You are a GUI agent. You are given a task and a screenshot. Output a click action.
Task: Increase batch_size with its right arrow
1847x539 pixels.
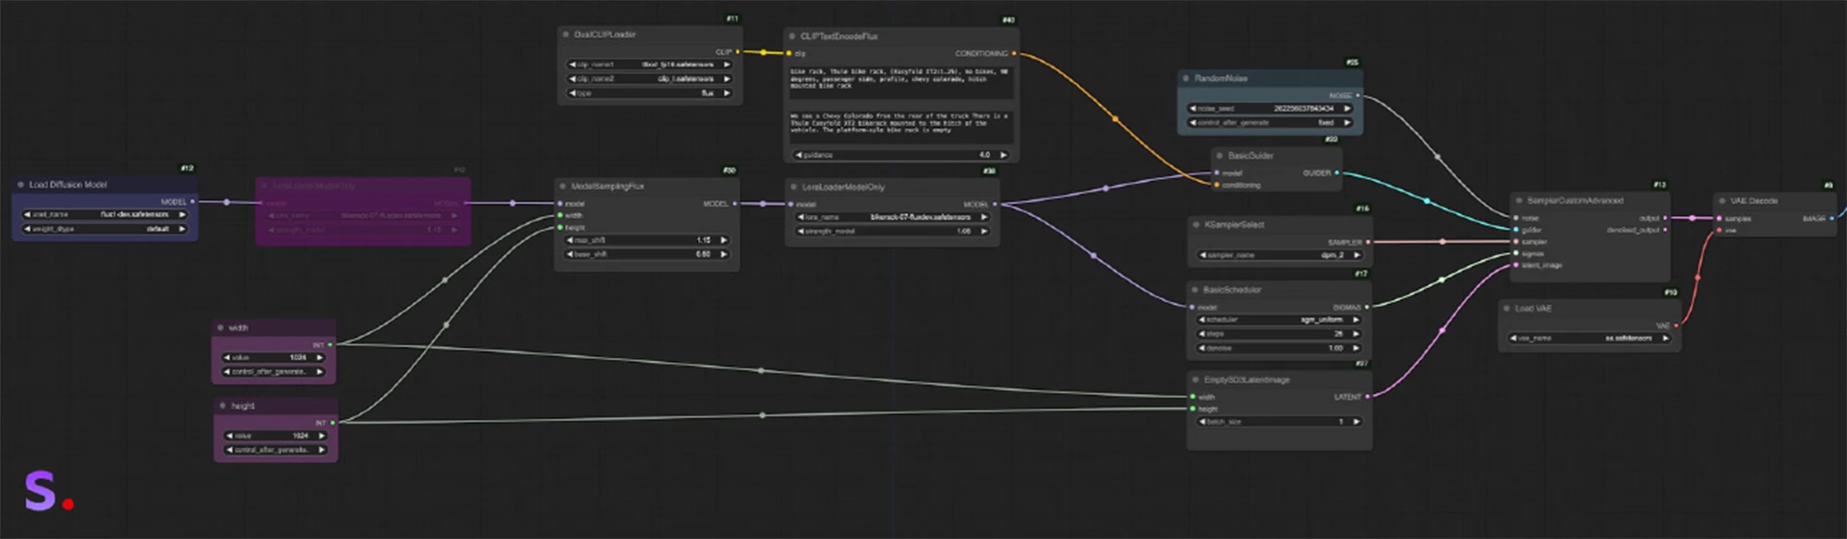tap(1356, 421)
